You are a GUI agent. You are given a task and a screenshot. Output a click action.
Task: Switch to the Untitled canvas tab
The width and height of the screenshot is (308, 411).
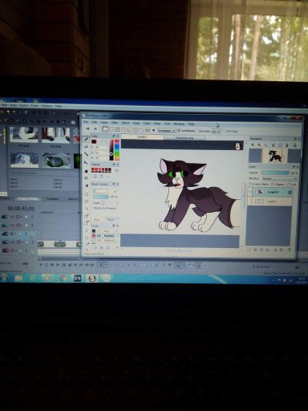point(142,137)
